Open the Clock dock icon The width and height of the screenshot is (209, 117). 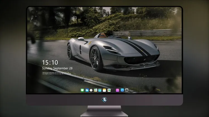pos(91,90)
